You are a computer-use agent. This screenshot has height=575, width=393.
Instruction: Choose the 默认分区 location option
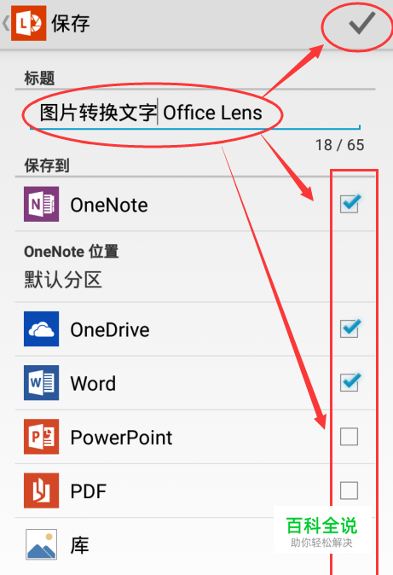point(63,280)
